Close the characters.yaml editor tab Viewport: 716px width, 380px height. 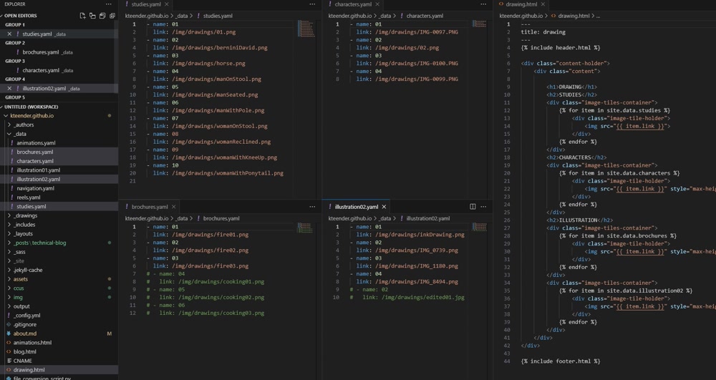click(x=377, y=4)
